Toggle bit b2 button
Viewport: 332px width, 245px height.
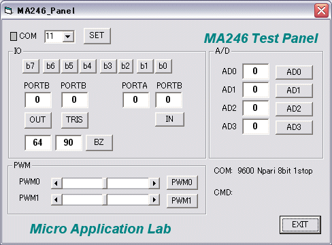[125, 66]
